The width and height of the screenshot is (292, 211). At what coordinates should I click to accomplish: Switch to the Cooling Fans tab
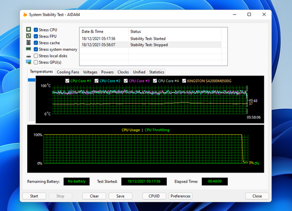click(x=68, y=72)
